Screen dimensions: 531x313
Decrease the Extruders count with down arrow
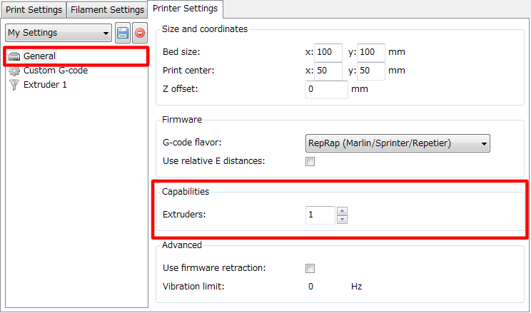pos(342,219)
